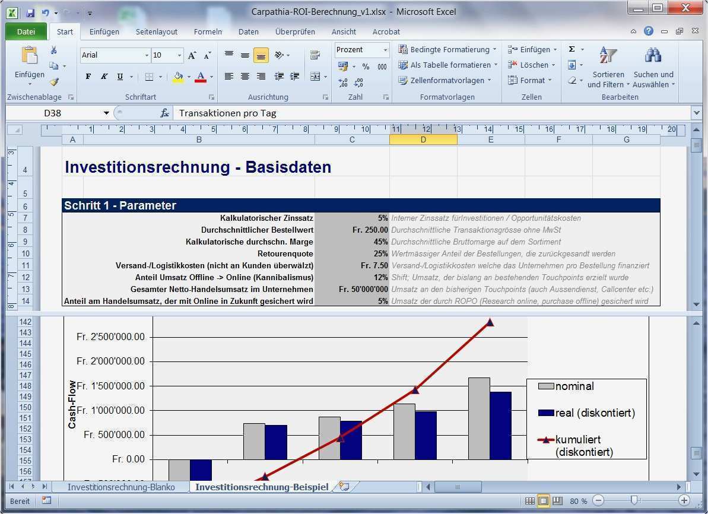Click the Datei button
This screenshot has height=514, width=708.
pos(26,31)
